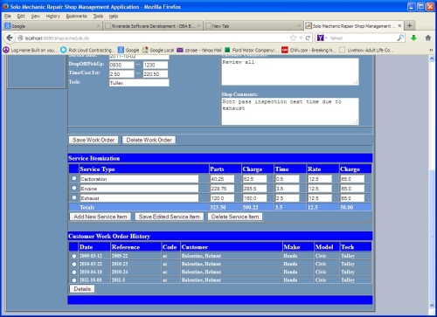Click the Delete Service Item button
Viewport: 437px width, 317px height.
235,217
